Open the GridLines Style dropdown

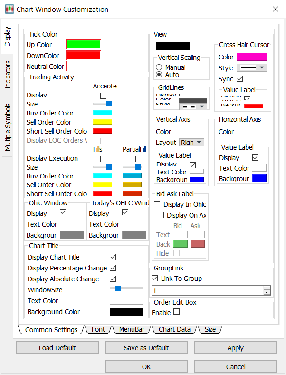[193, 106]
